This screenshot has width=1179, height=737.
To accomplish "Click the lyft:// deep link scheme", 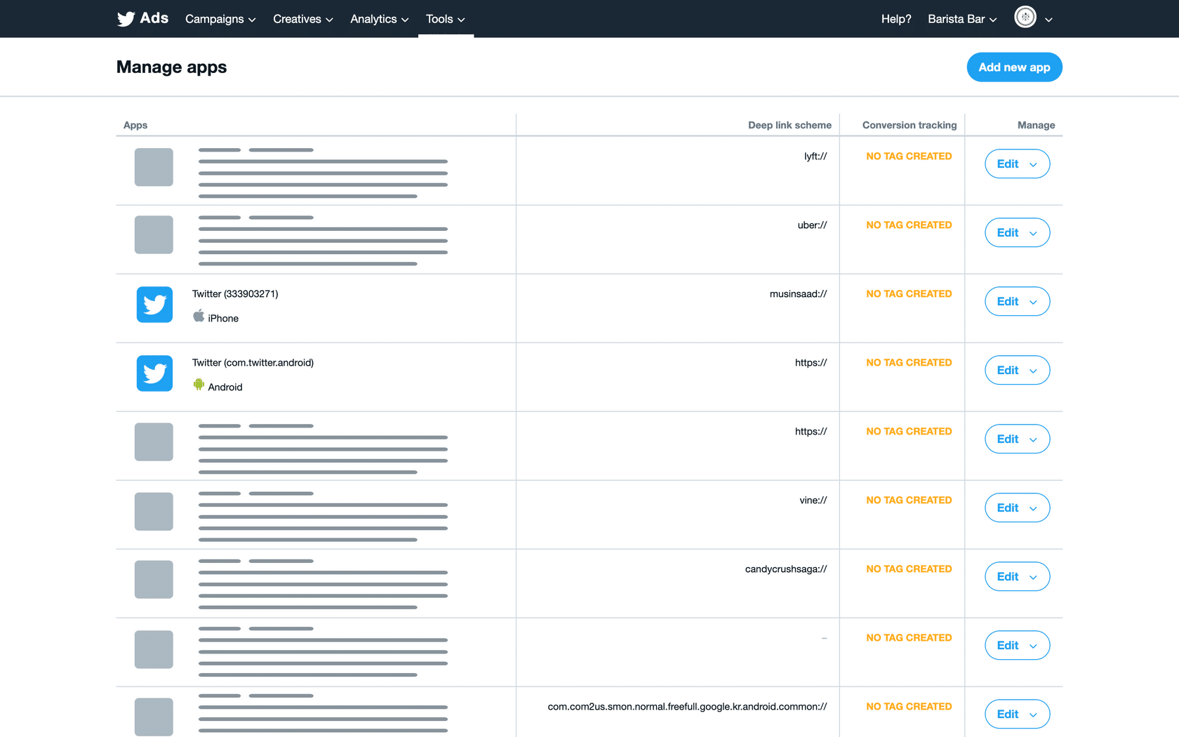I will [815, 156].
